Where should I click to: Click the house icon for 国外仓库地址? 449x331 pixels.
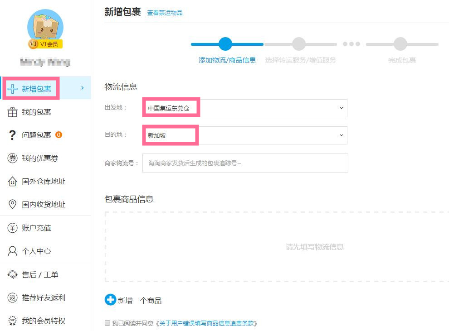tap(13, 182)
